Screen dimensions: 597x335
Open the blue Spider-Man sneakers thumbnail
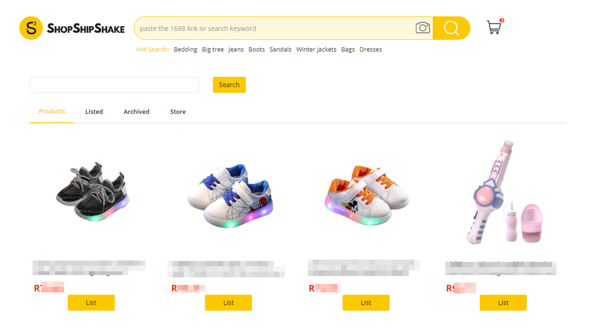[230, 195]
